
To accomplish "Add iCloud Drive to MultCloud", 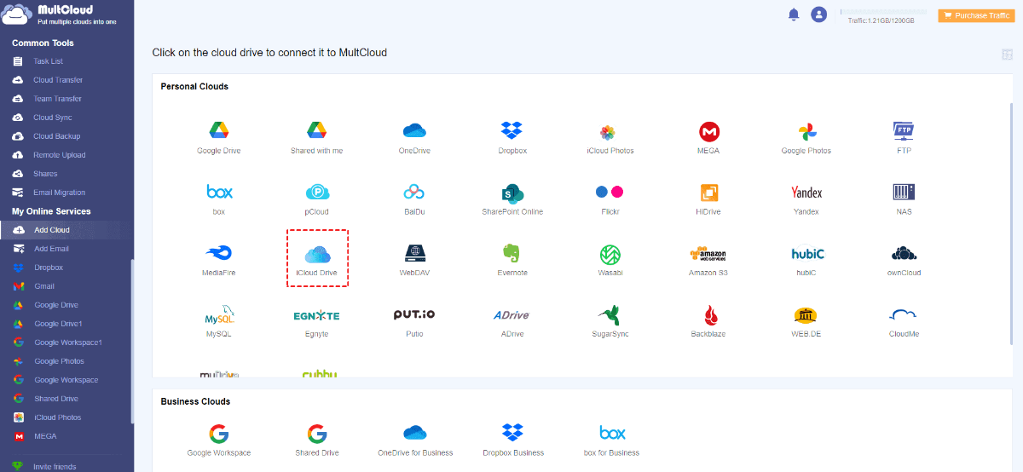I will coord(316,260).
